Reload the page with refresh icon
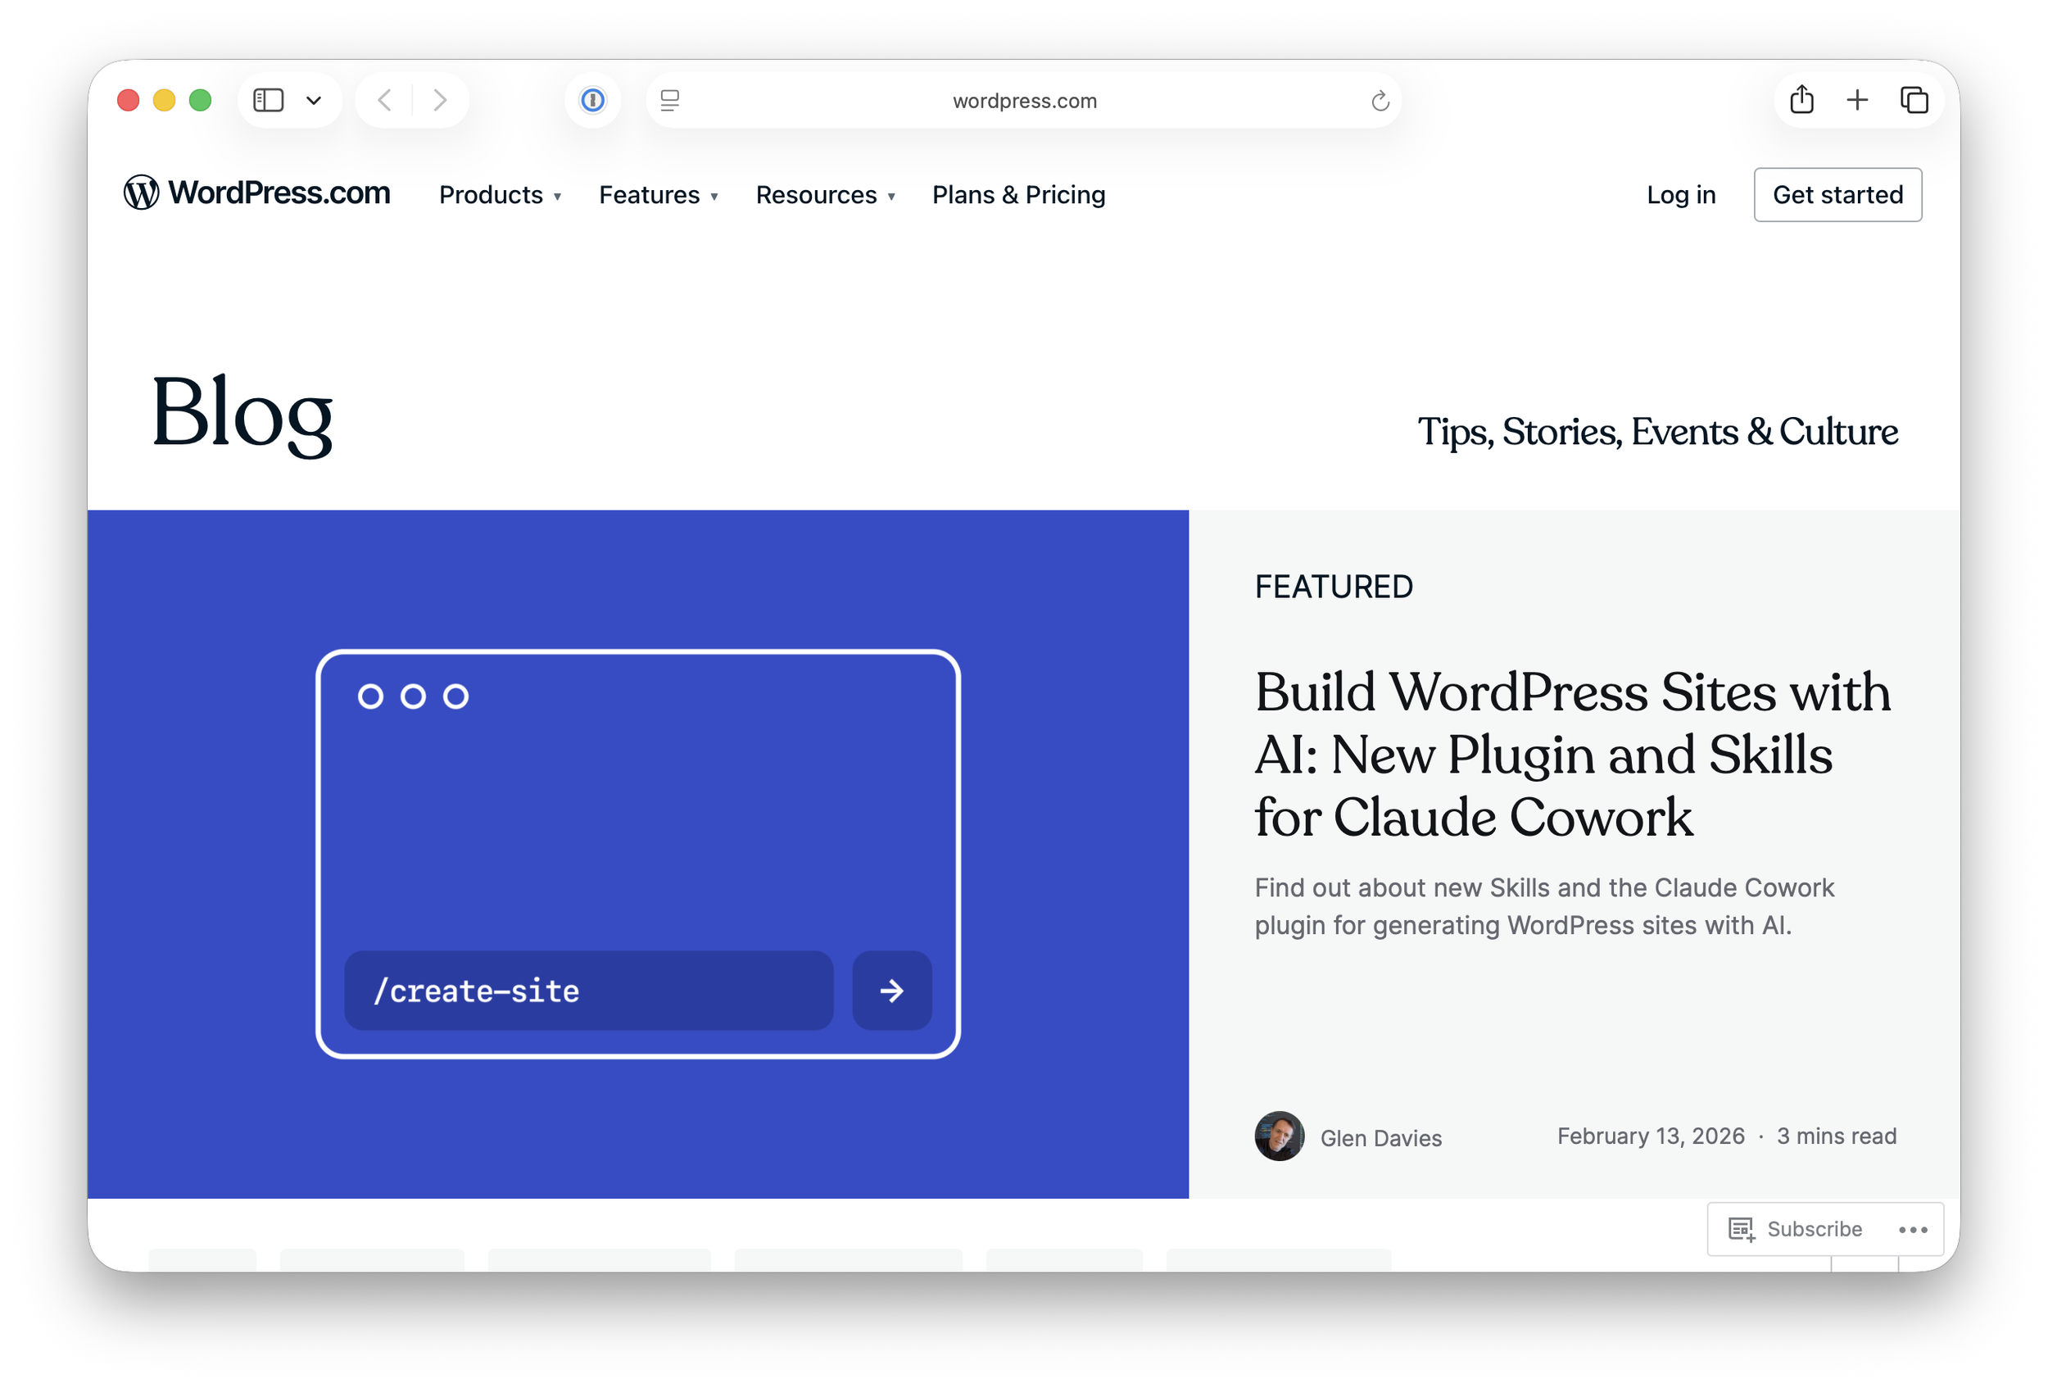The width and height of the screenshot is (2048, 1388). [1380, 102]
